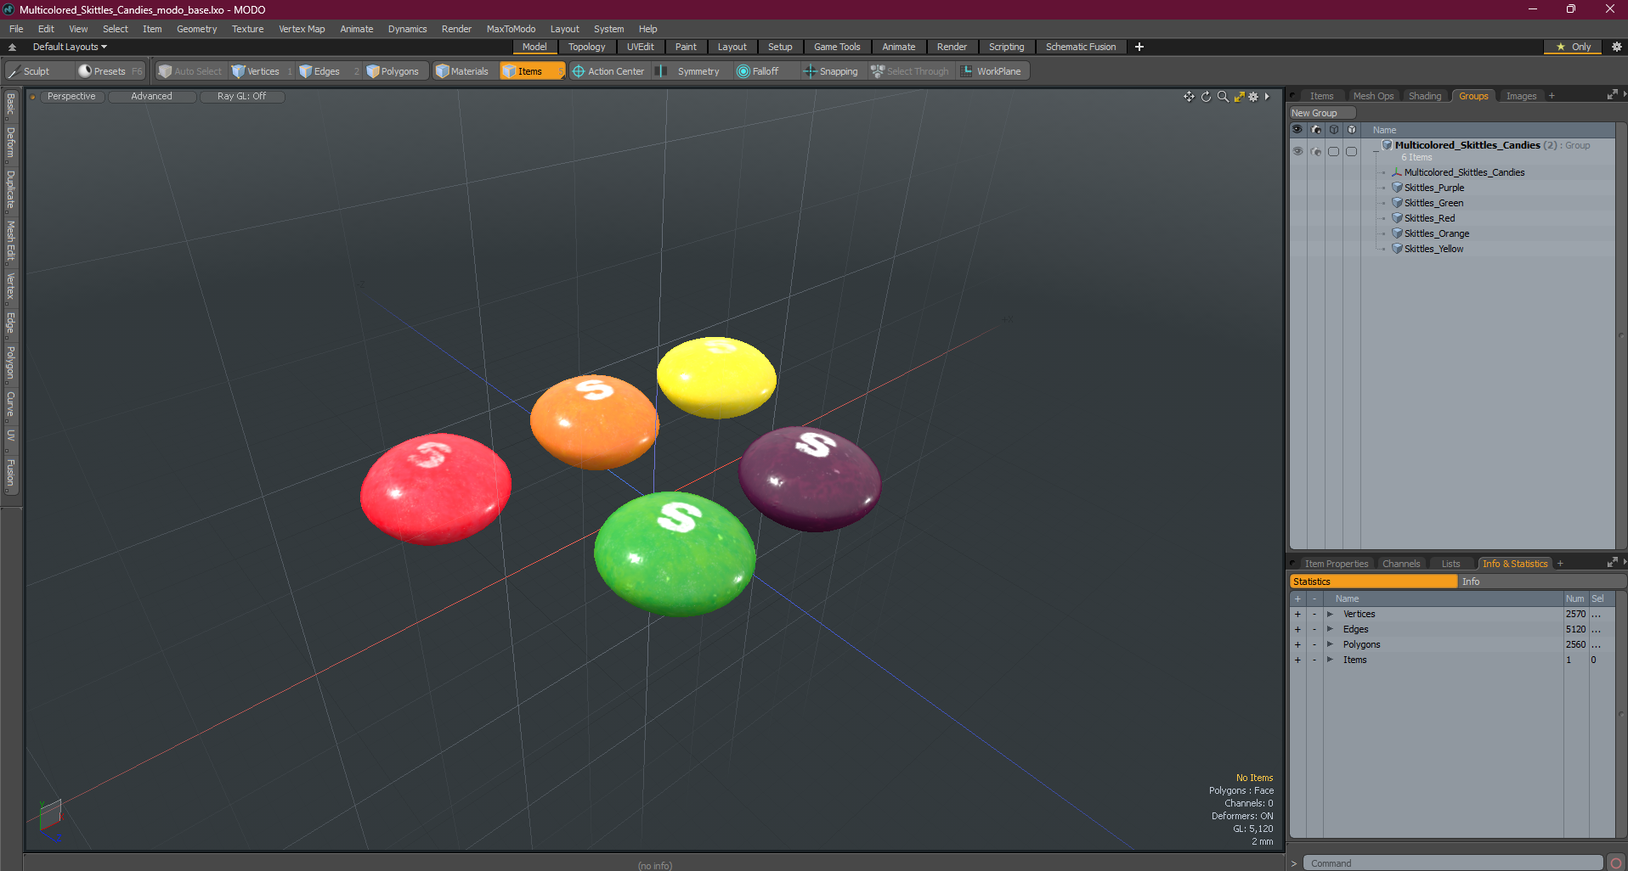Screen dimensions: 1628x871
Task: Click the render camera column header icon
Action: point(1316,130)
